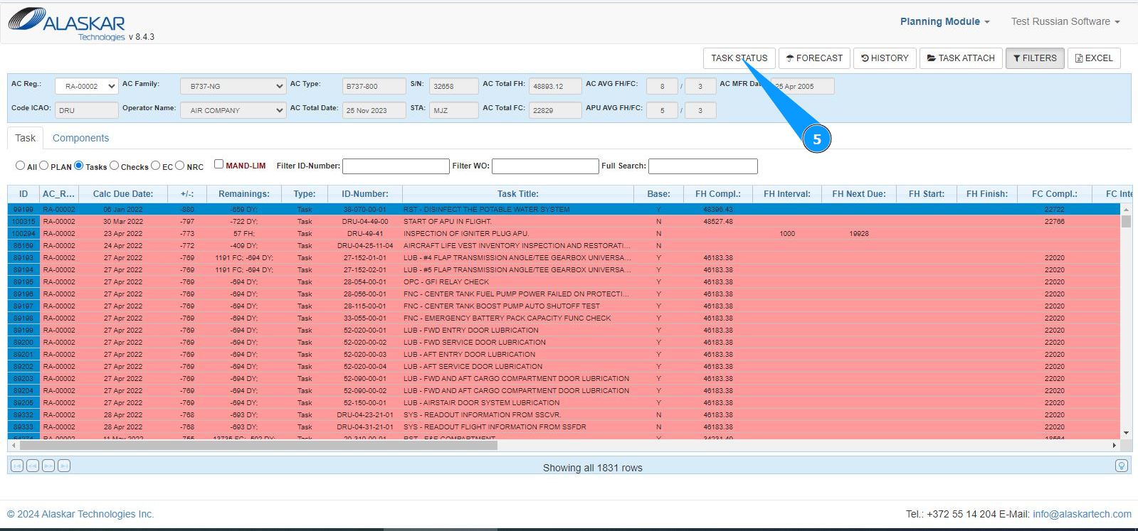Image resolution: width=1138 pixels, height=531 pixels.
Task: Go to the first page of results
Action: pyautogui.click(x=17, y=466)
